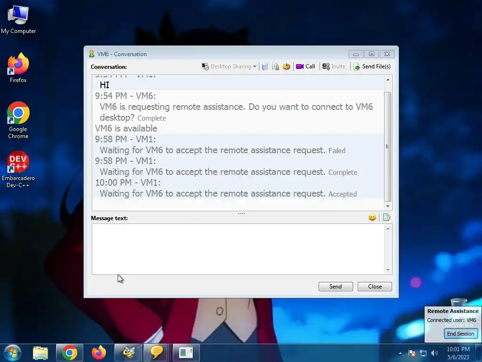Open File Explorer from the taskbar
This screenshot has width=482, height=362.
click(x=40, y=353)
